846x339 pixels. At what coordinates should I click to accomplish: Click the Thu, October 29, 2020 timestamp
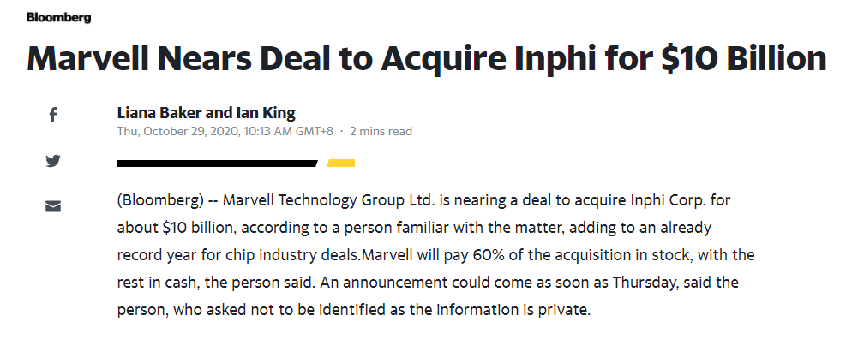(x=225, y=131)
